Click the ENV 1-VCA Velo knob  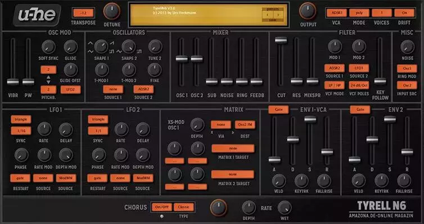(279, 181)
